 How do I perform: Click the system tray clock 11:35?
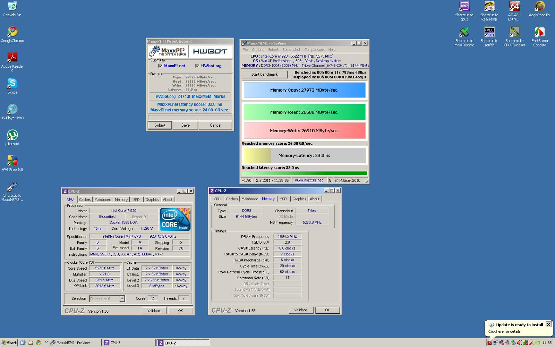[547, 343]
